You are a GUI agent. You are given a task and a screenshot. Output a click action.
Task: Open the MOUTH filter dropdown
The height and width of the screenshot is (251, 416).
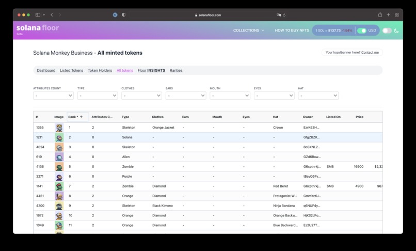click(230, 96)
